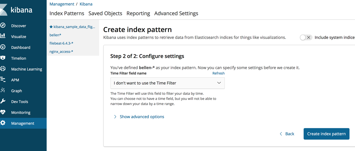Open Visualize via its bar chart icon

click(x=3, y=36)
